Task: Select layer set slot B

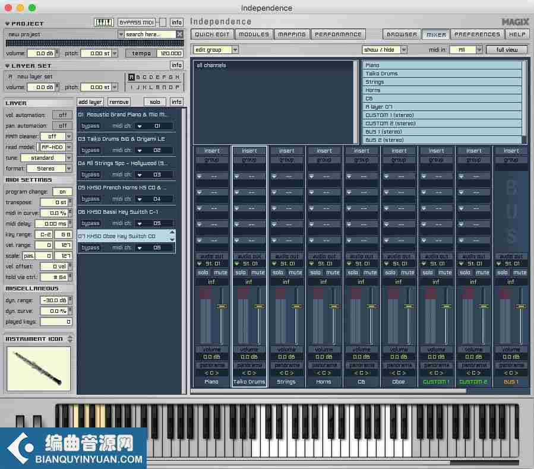Action: point(138,77)
